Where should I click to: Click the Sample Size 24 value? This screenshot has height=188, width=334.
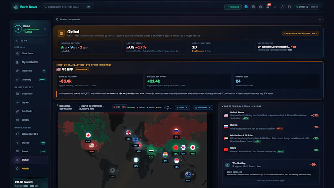tap(238, 81)
